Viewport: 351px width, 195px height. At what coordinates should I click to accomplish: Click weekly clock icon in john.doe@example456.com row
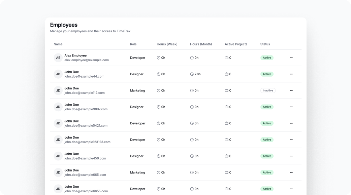pos(158,156)
